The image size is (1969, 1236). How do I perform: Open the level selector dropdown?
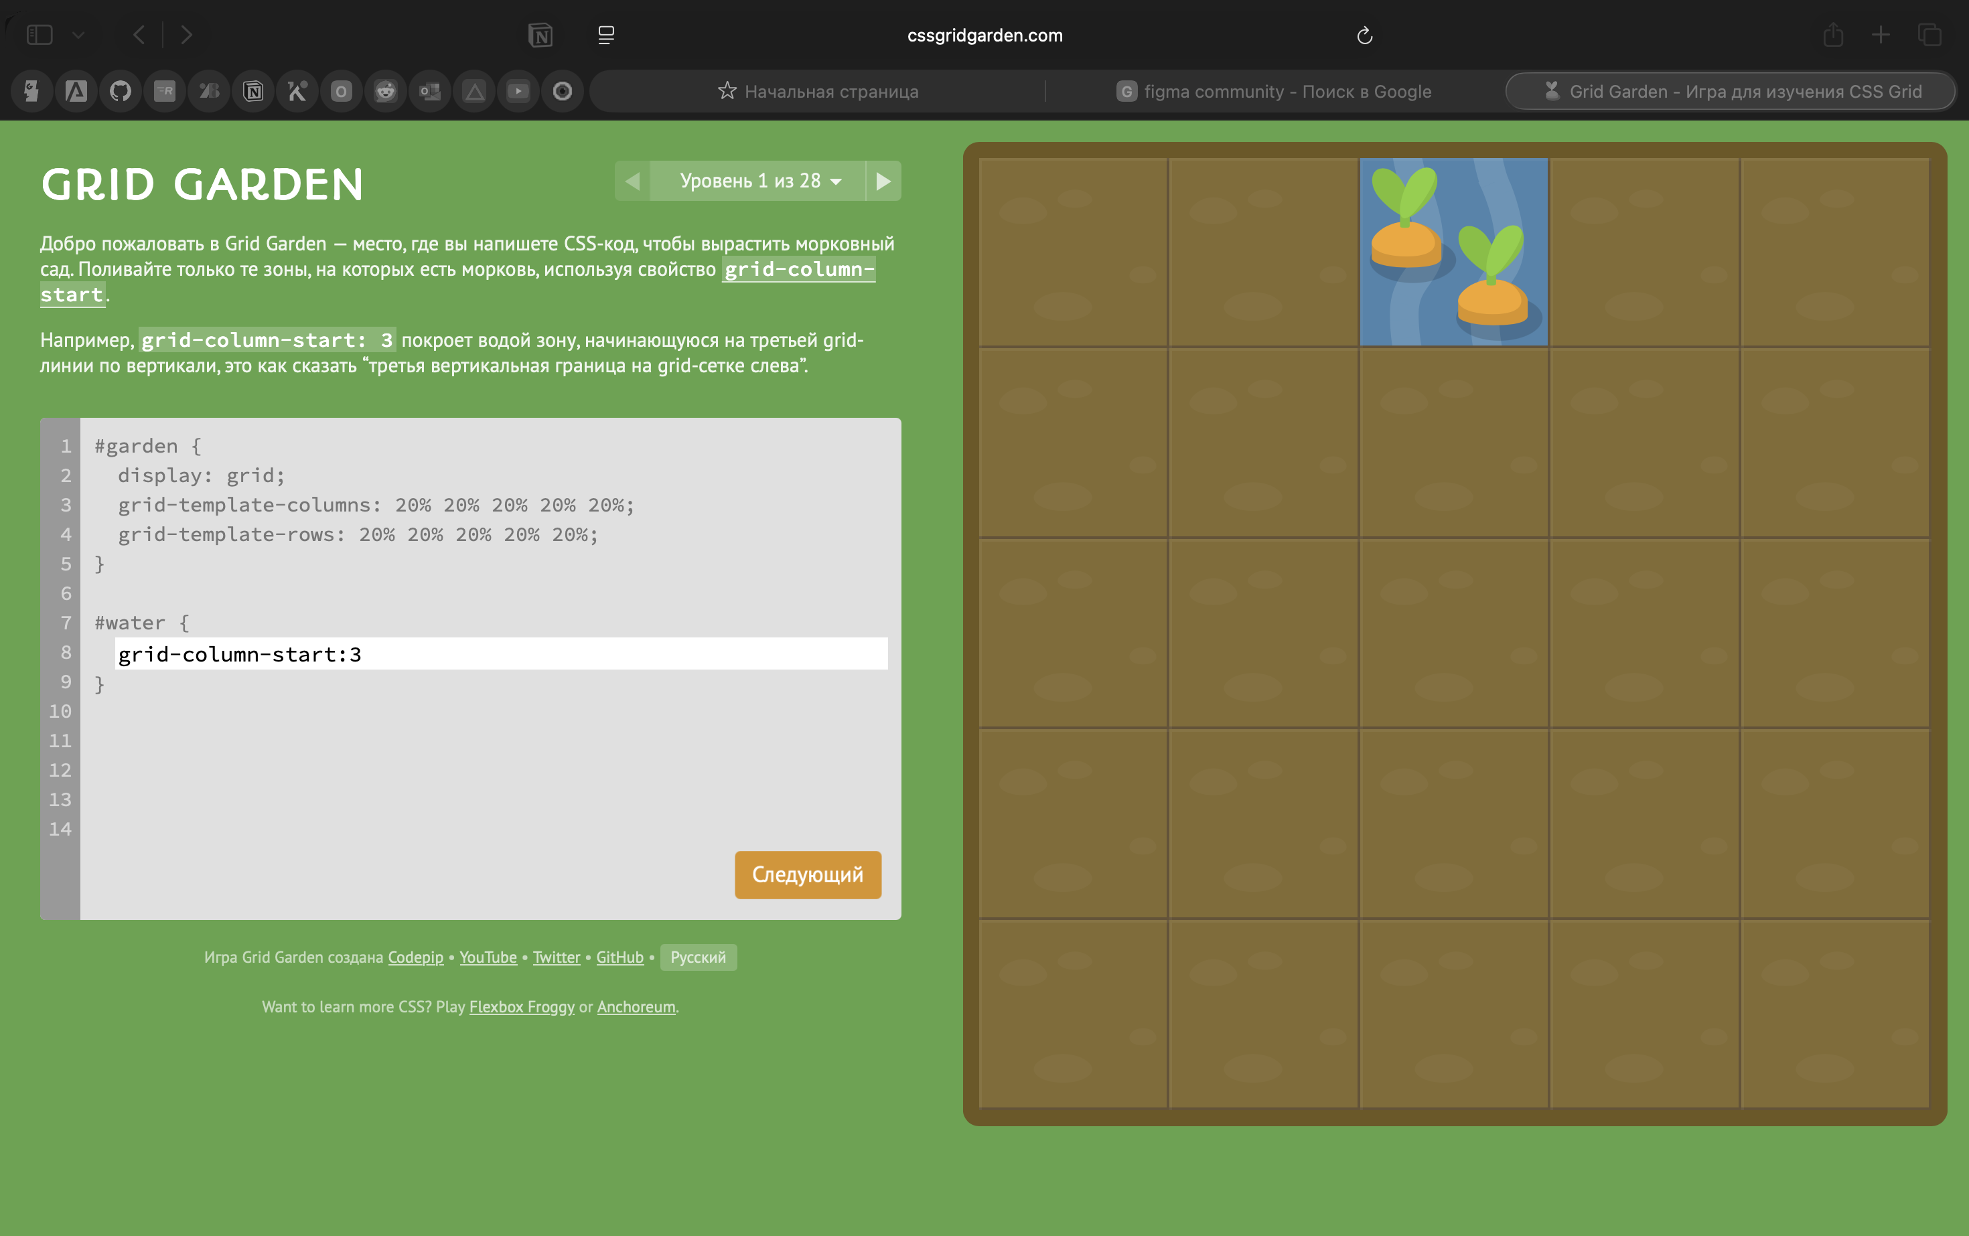[x=758, y=181]
